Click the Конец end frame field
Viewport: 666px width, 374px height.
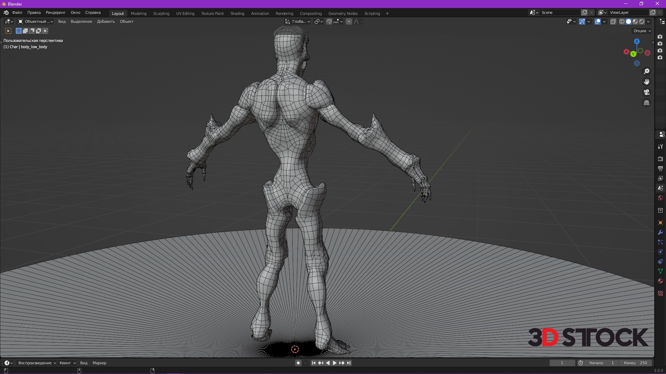click(x=635, y=363)
